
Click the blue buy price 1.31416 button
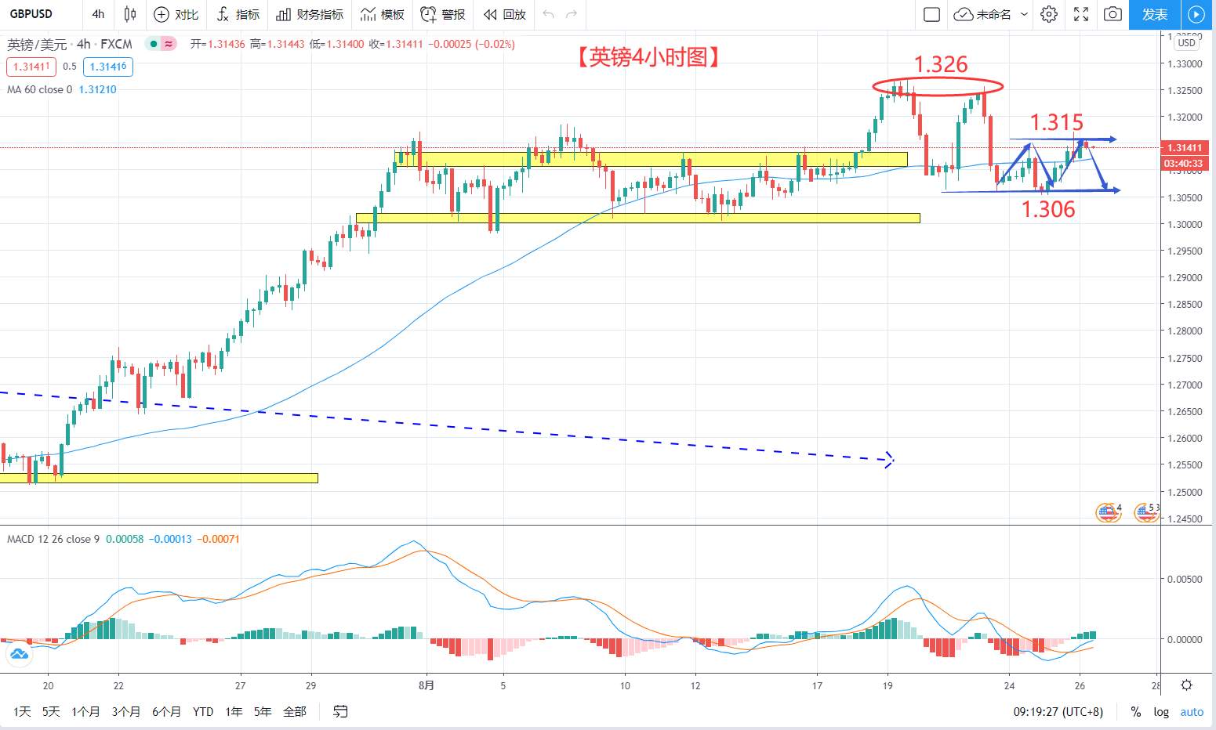[x=108, y=67]
